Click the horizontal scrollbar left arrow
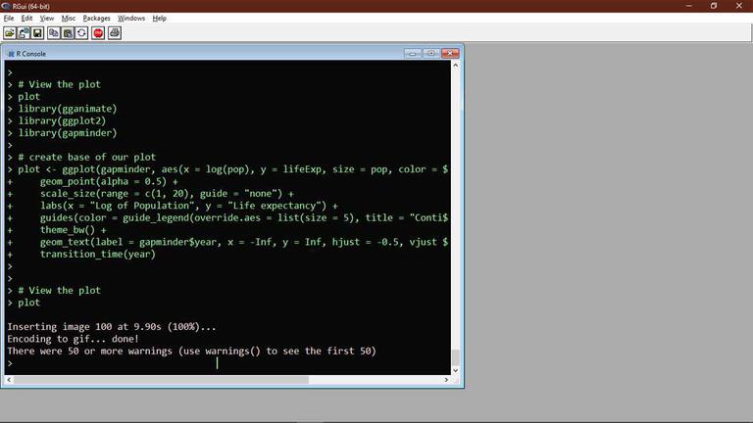Screen dimensions: 753x423 pos(9,379)
